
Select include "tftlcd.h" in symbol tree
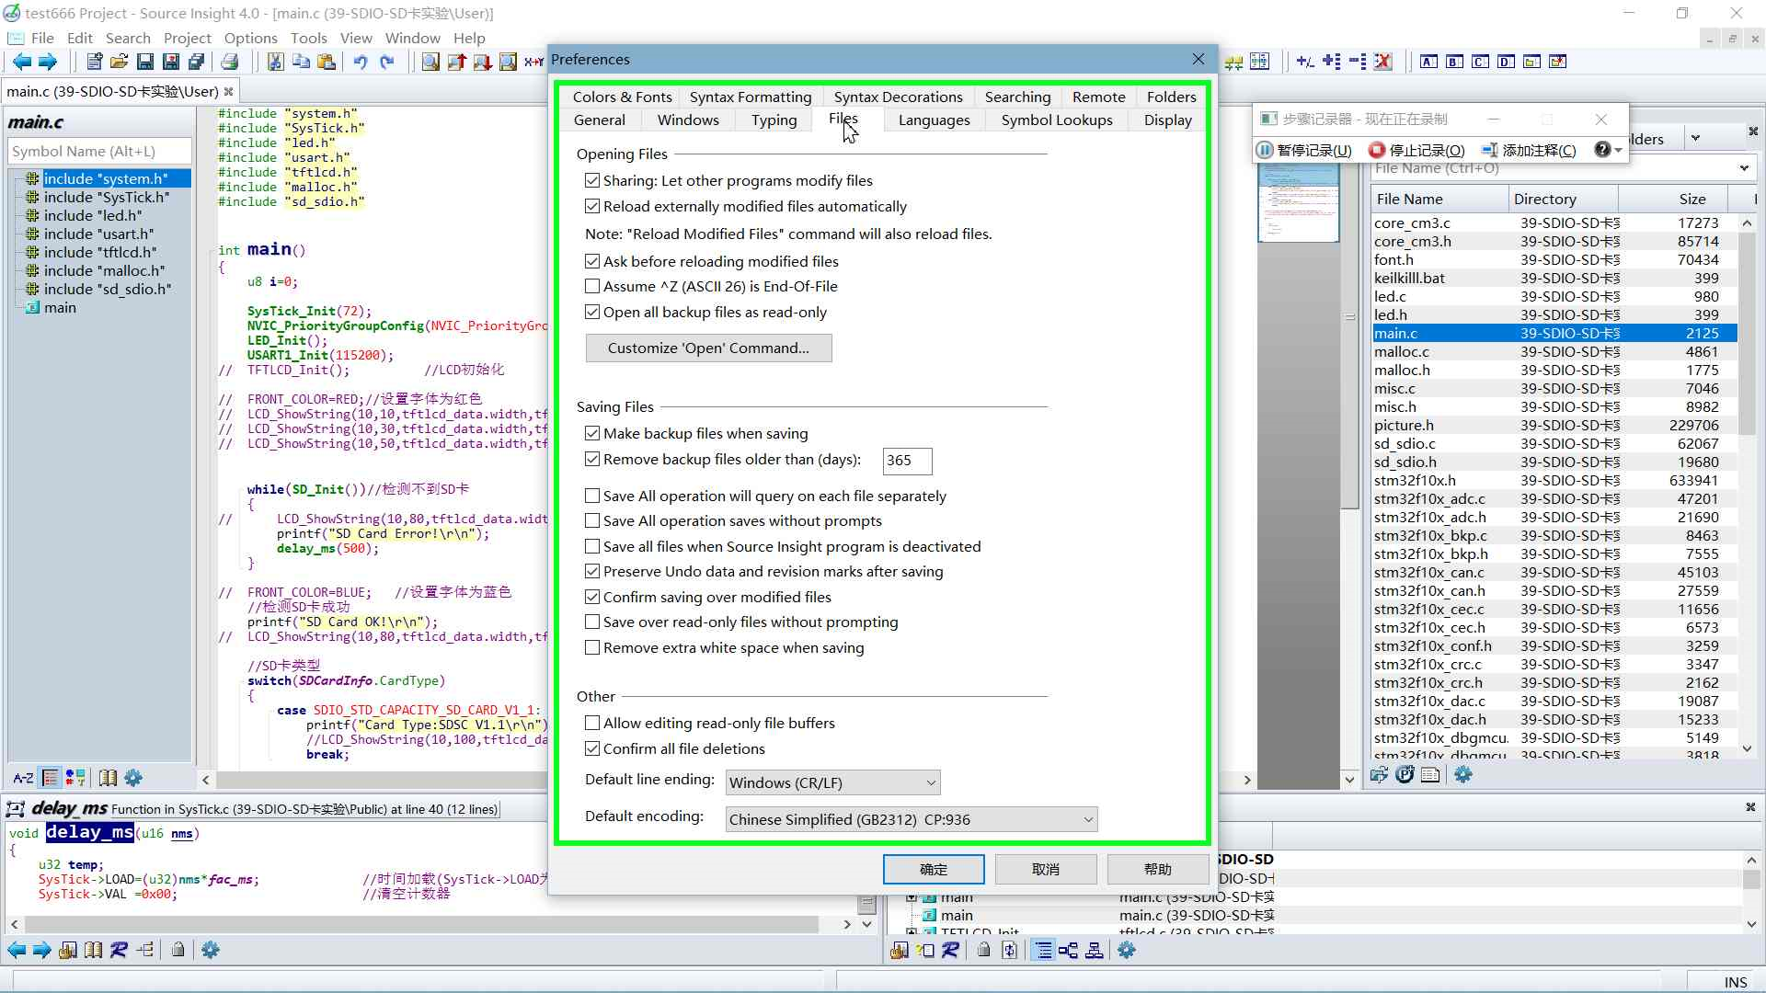coord(99,253)
